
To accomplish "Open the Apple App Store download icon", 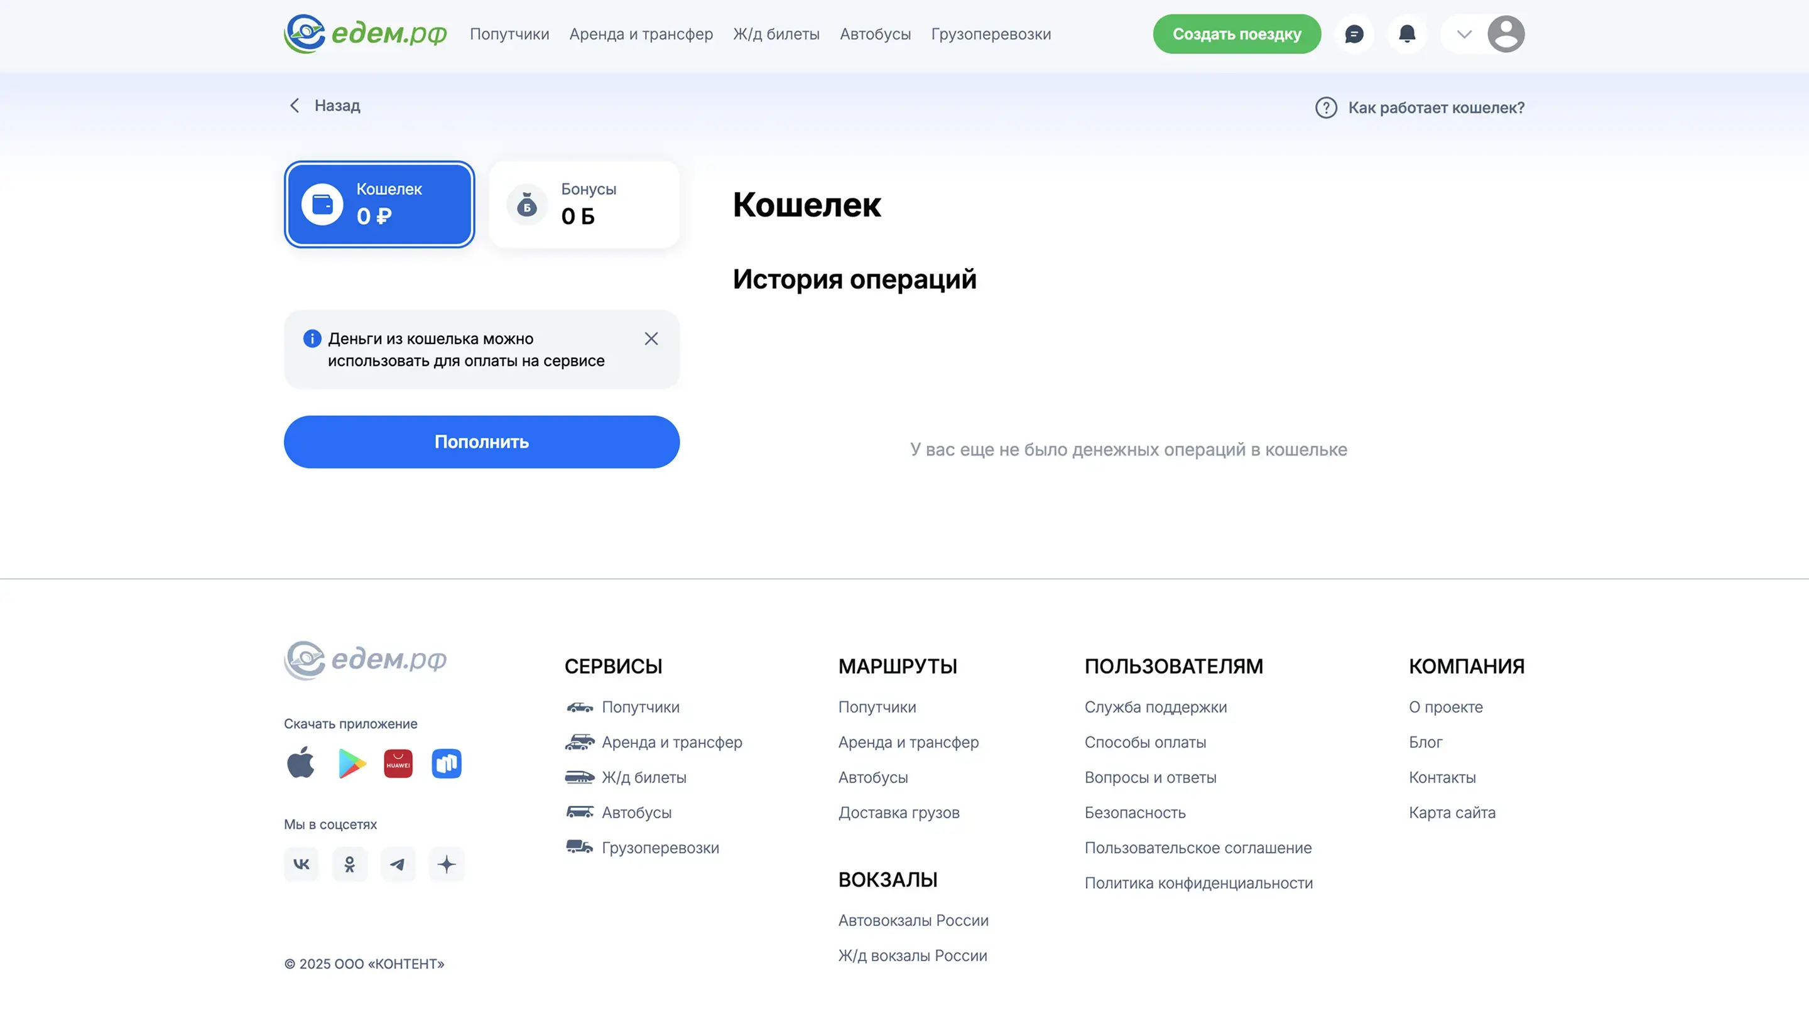I will [301, 763].
